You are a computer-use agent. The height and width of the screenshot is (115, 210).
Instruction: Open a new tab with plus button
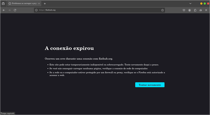click(x=45, y=4)
